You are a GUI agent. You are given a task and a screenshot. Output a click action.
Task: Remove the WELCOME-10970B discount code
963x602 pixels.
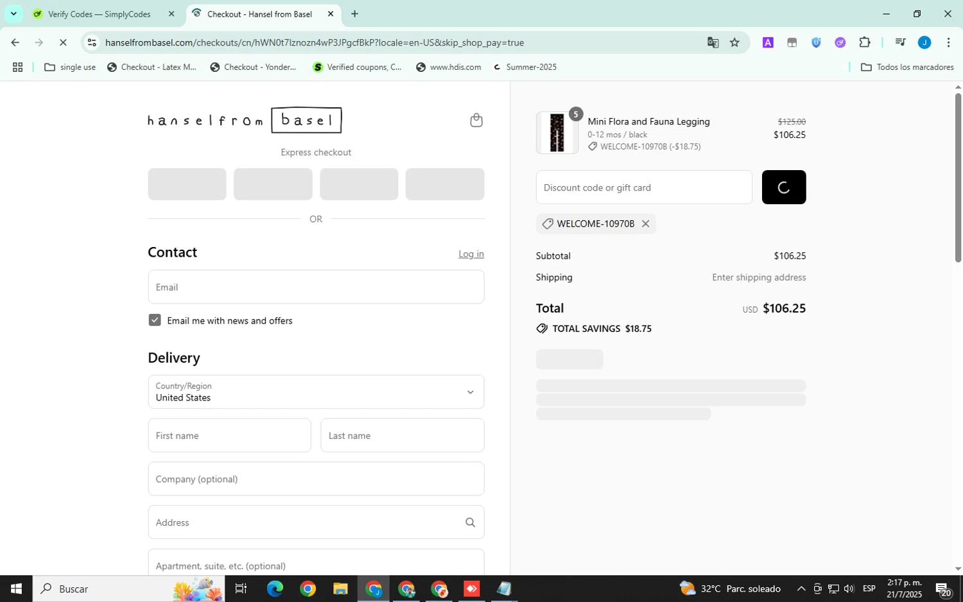[x=645, y=224]
